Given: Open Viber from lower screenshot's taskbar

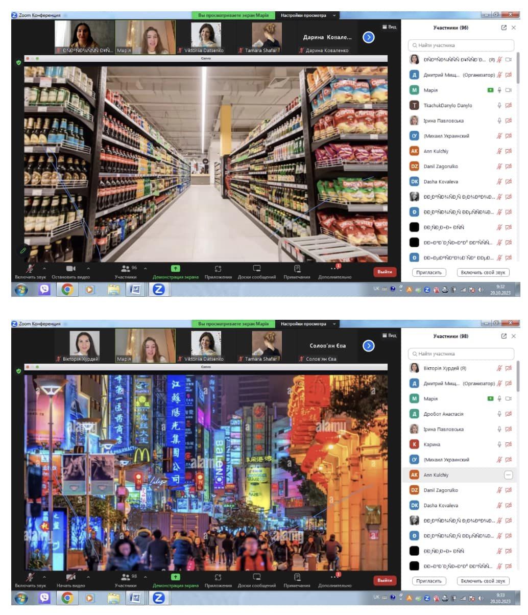Looking at the screenshot, I should (x=45, y=598).
